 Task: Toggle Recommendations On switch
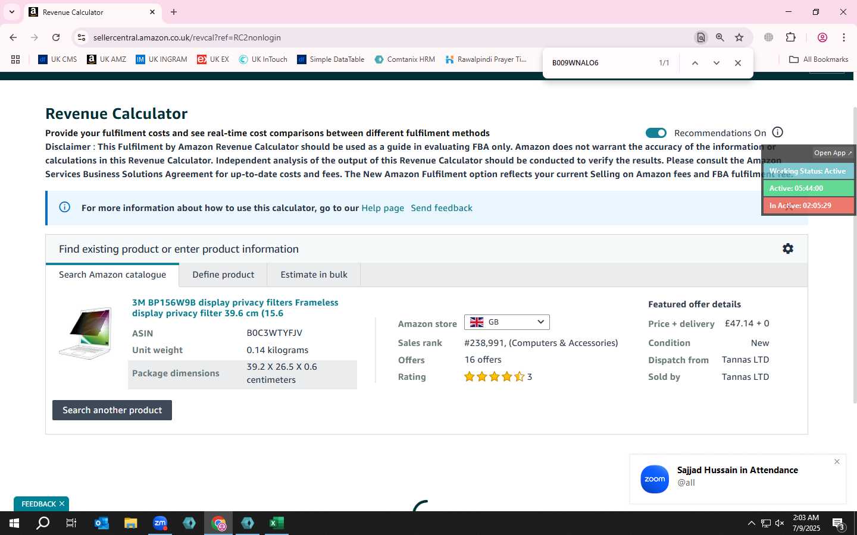[656, 133]
